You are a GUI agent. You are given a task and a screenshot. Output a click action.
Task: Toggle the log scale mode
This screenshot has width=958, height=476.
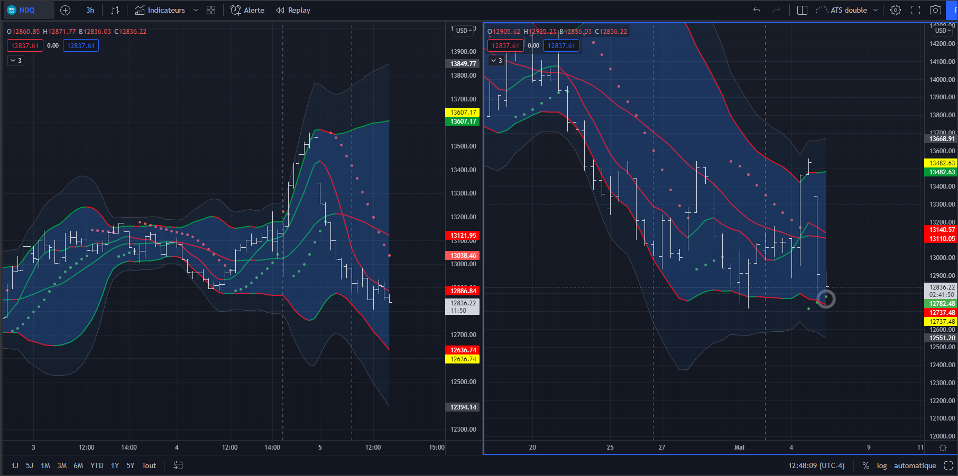(x=882, y=465)
